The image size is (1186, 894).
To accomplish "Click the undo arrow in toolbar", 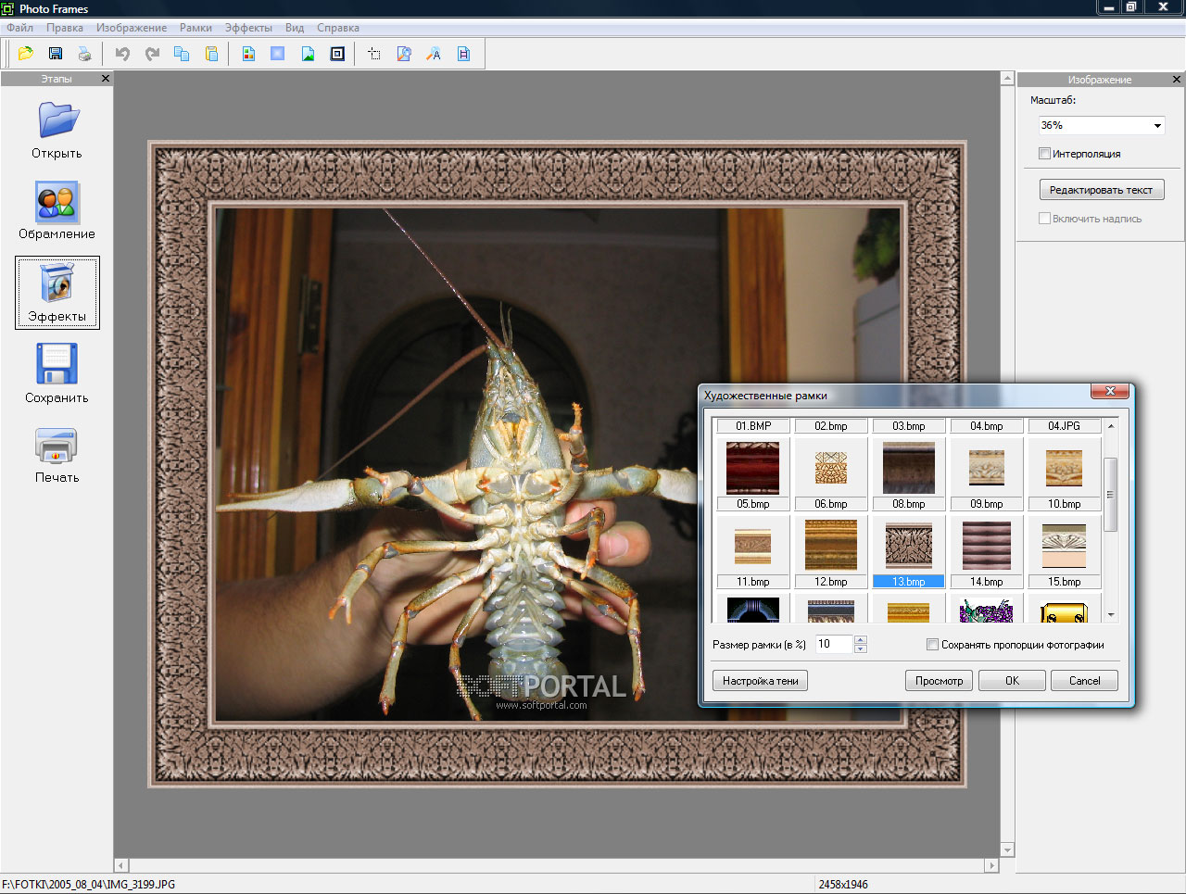I will click(122, 54).
